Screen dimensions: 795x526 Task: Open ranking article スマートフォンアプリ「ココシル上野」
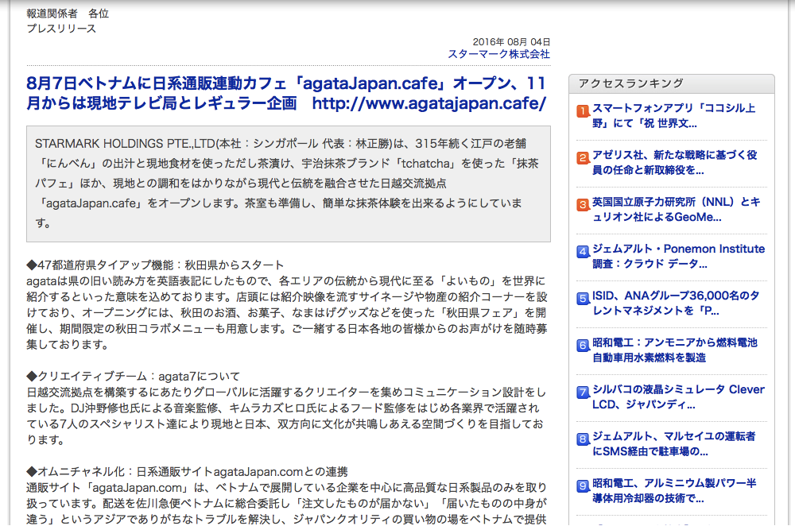674,115
